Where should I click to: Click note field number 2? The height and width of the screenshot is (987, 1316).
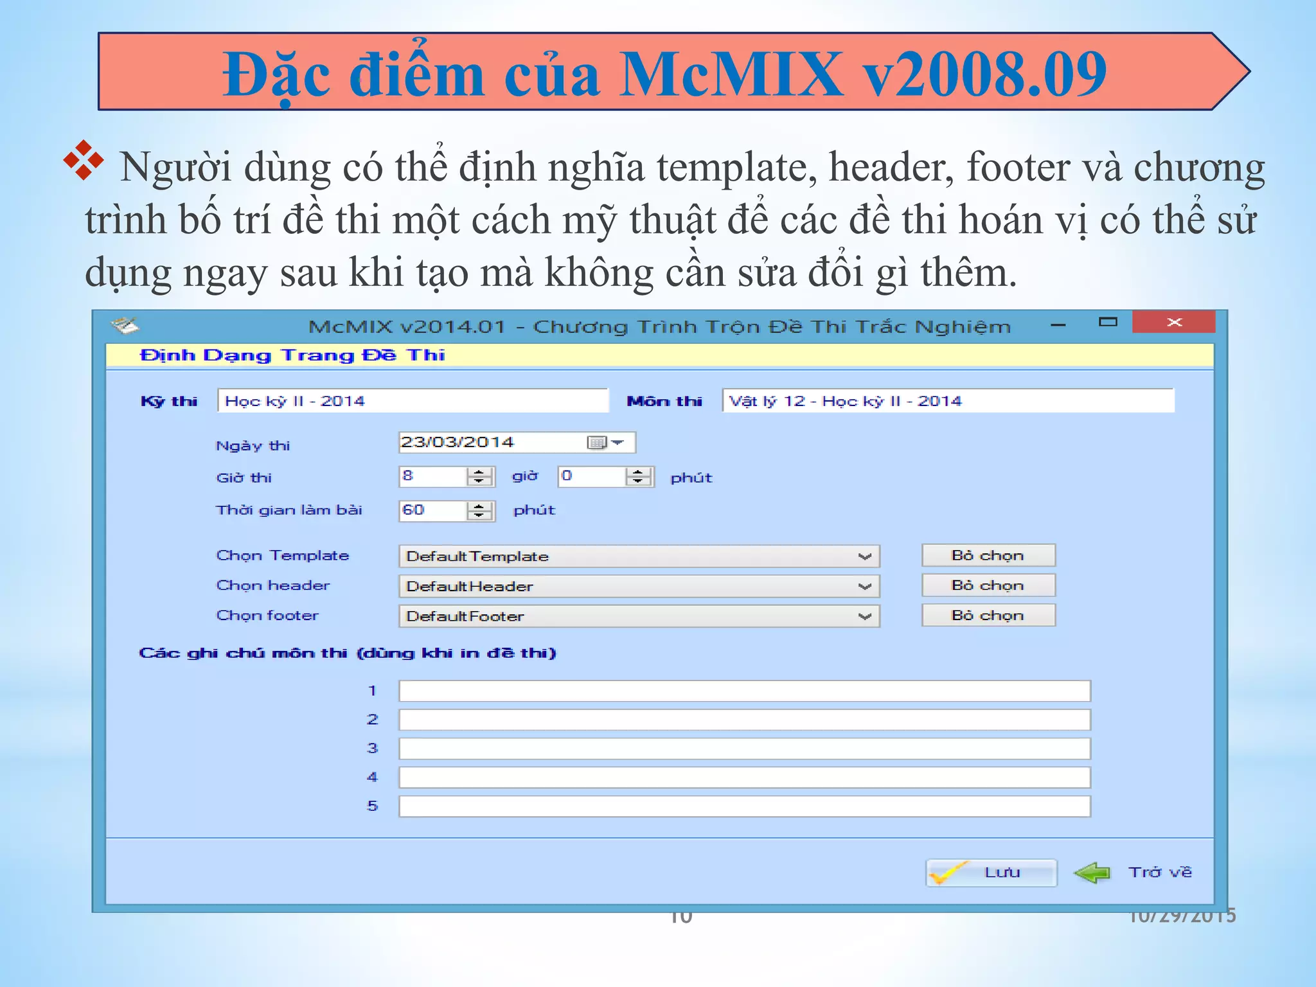click(745, 720)
